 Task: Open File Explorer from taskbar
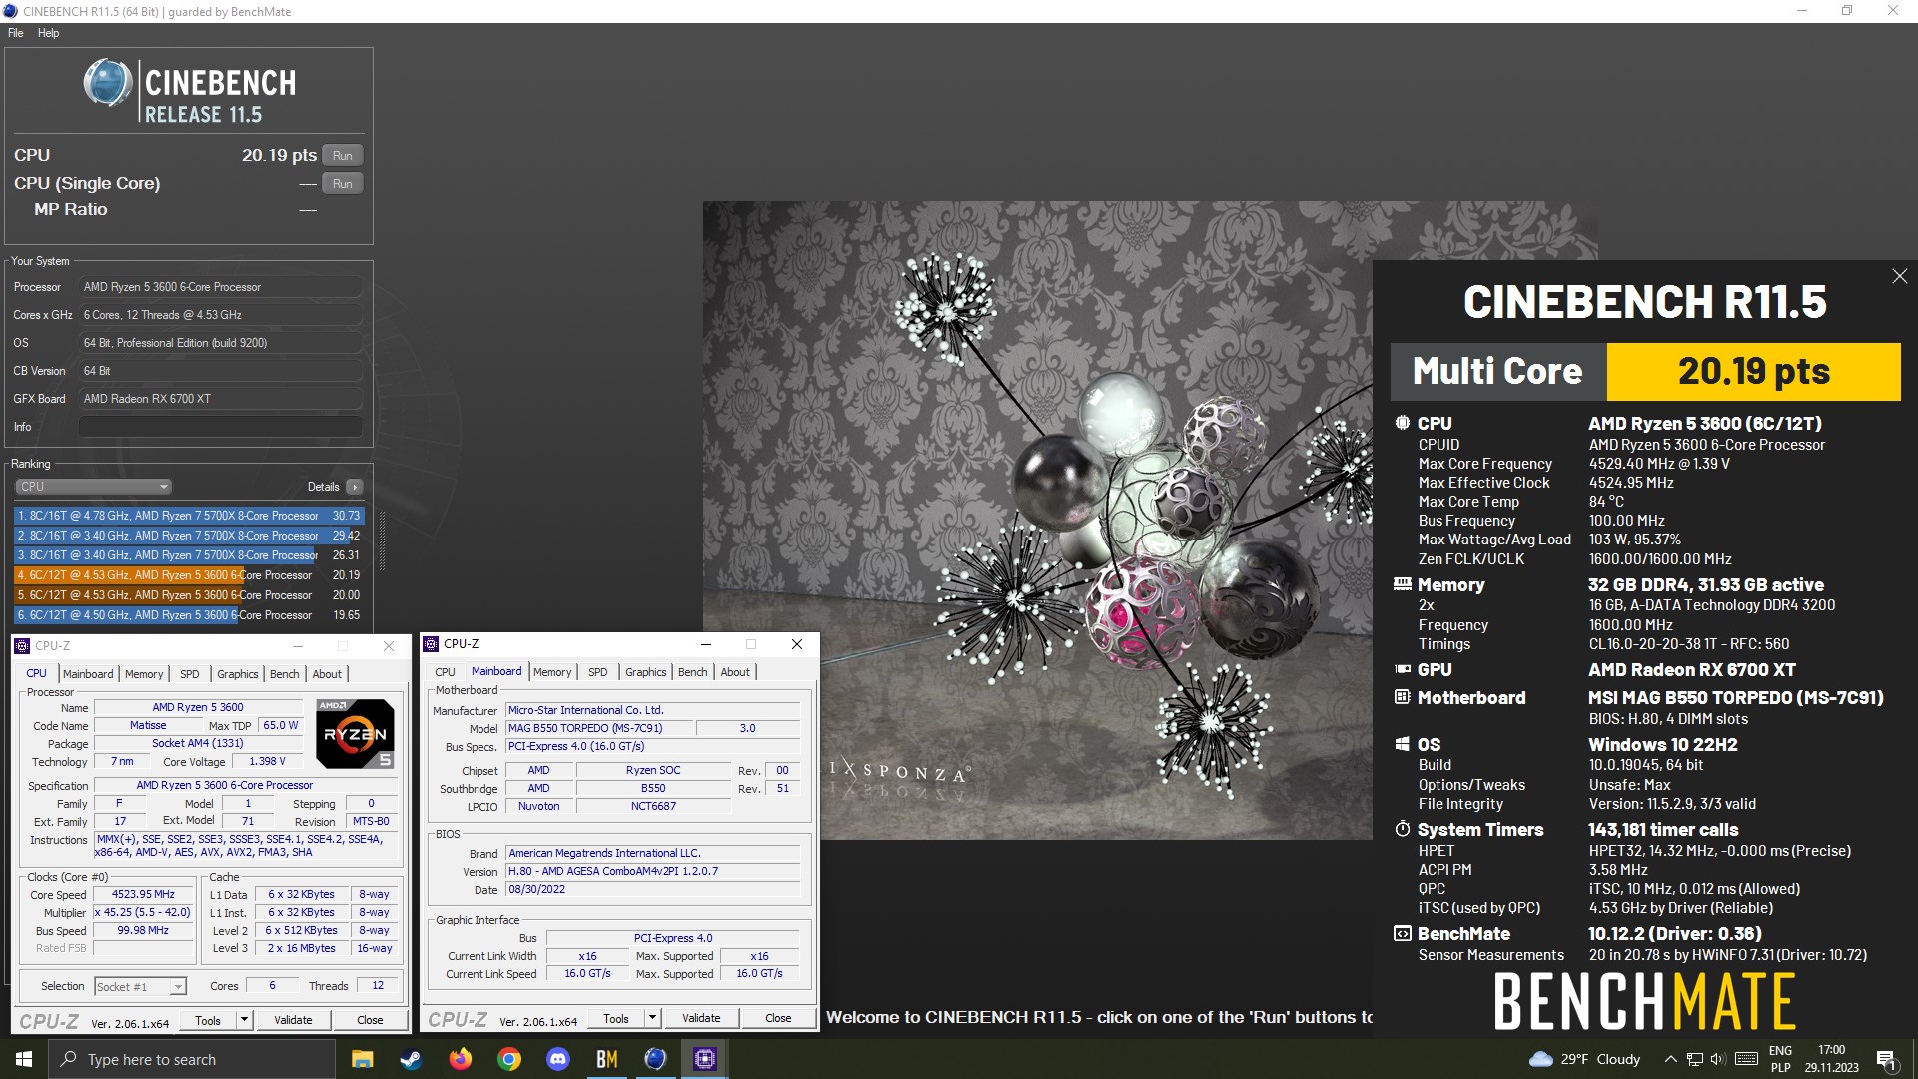(363, 1059)
